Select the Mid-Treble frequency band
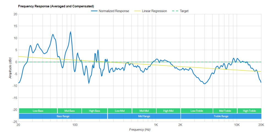Screen dimensions: 275x135 tap(225, 111)
